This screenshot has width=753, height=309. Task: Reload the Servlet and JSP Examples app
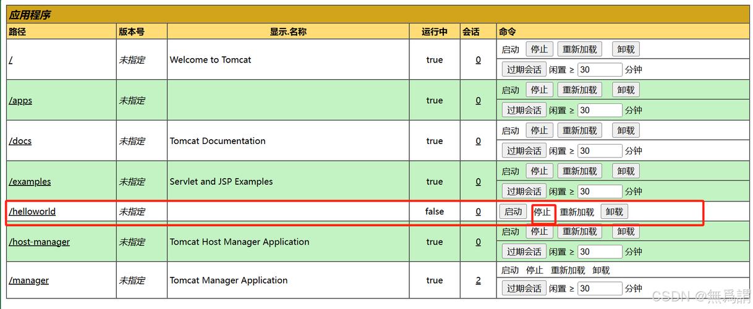579,171
